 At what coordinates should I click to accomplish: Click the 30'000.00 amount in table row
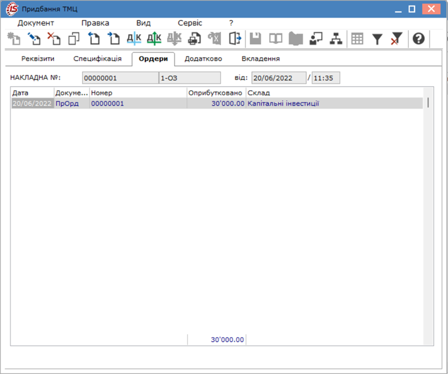[216, 103]
